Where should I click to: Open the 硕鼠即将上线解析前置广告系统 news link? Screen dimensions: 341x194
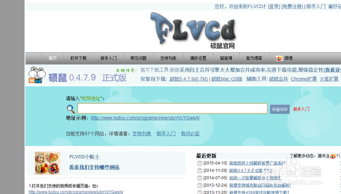coord(257,163)
